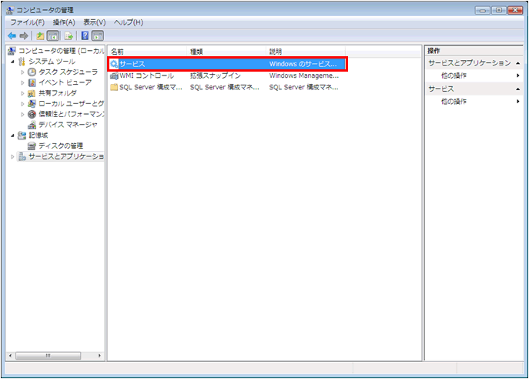Click the サービスとアプリケーション tree icon
This screenshot has width=529, height=379.
[22, 156]
